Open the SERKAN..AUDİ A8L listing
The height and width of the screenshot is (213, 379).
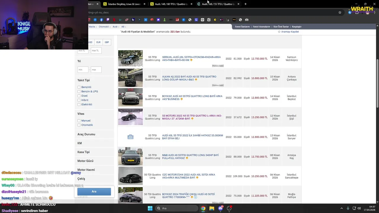[x=191, y=59]
